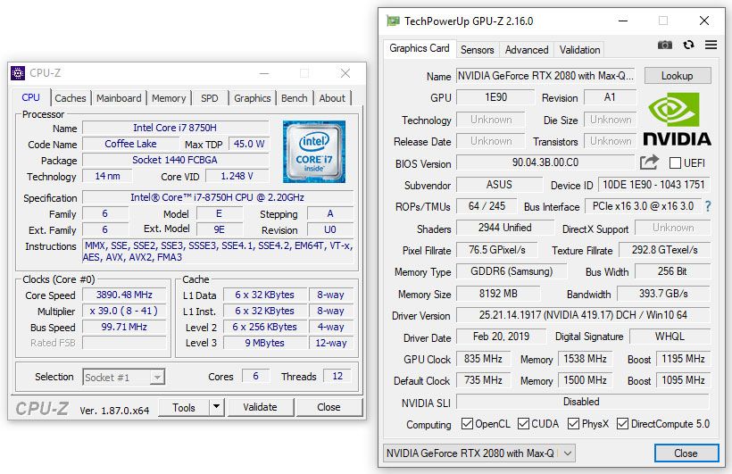Image resolution: width=732 pixels, height=474 pixels.
Task: Open the GPU-Z hamburger menu
Action: [x=711, y=45]
